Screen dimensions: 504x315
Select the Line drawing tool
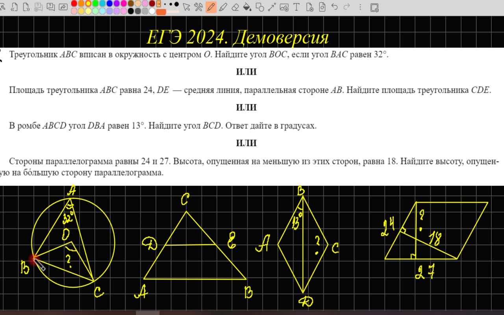click(272, 7)
